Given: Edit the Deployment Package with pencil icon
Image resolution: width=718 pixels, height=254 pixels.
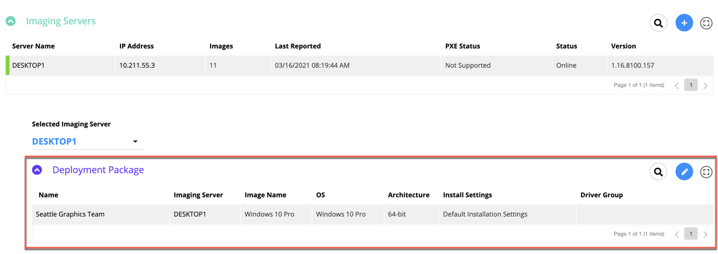Looking at the screenshot, I should coord(684,172).
